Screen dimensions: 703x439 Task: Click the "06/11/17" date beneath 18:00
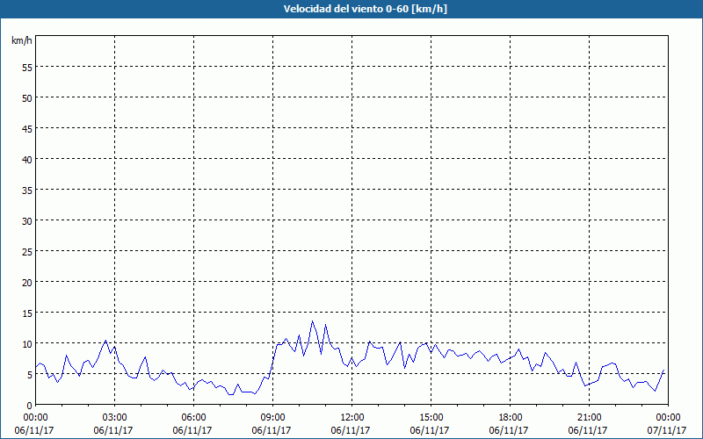pos(509,430)
